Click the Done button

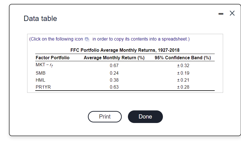[145, 117]
